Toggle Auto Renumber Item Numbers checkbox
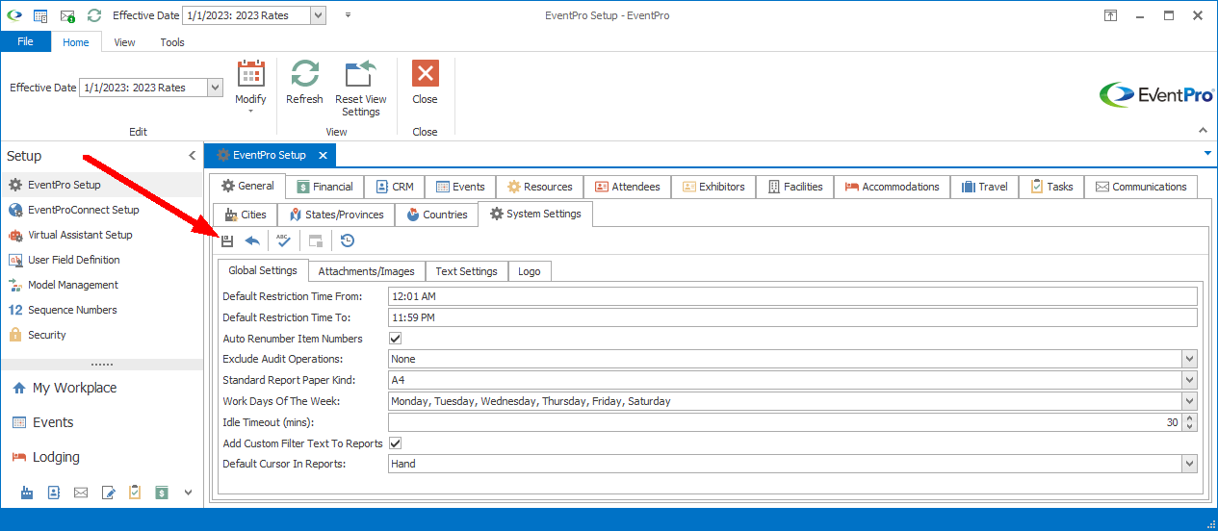Screen dimensions: 1218x531 (395, 339)
